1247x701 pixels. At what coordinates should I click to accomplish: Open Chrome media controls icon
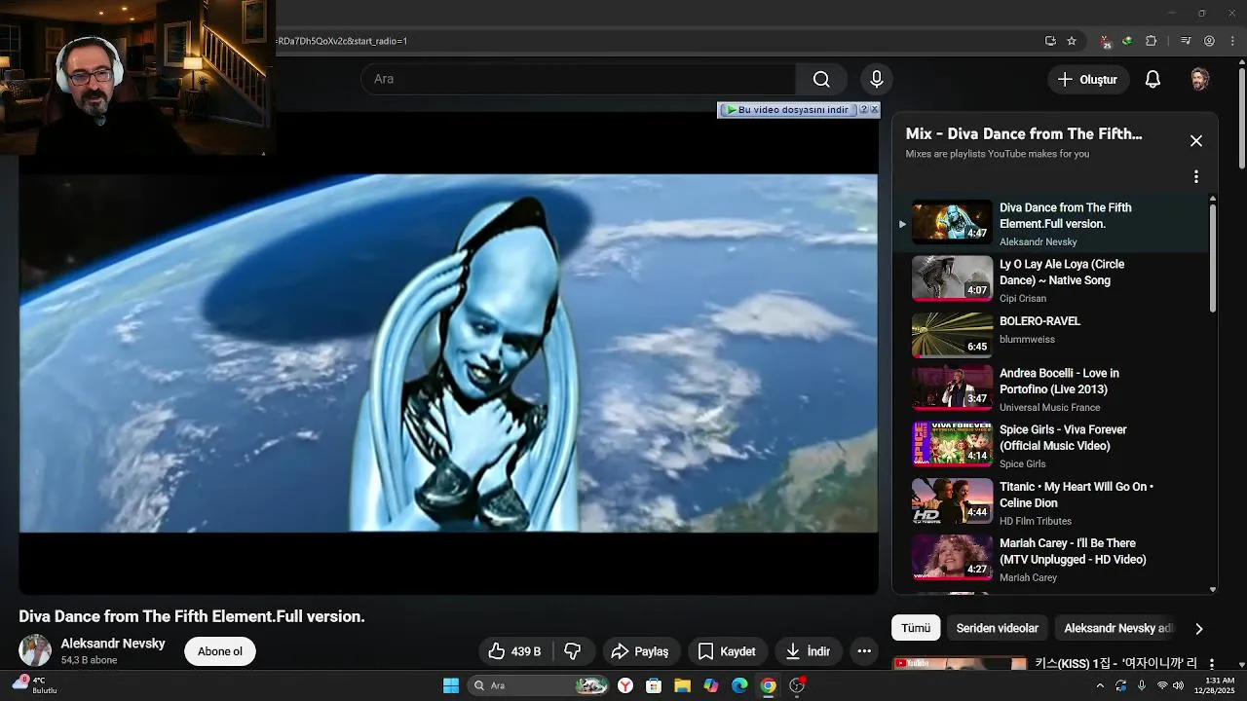coord(1186,41)
